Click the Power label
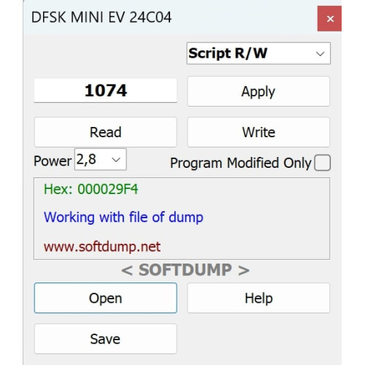Screen dimensions: 365x365 (53, 161)
